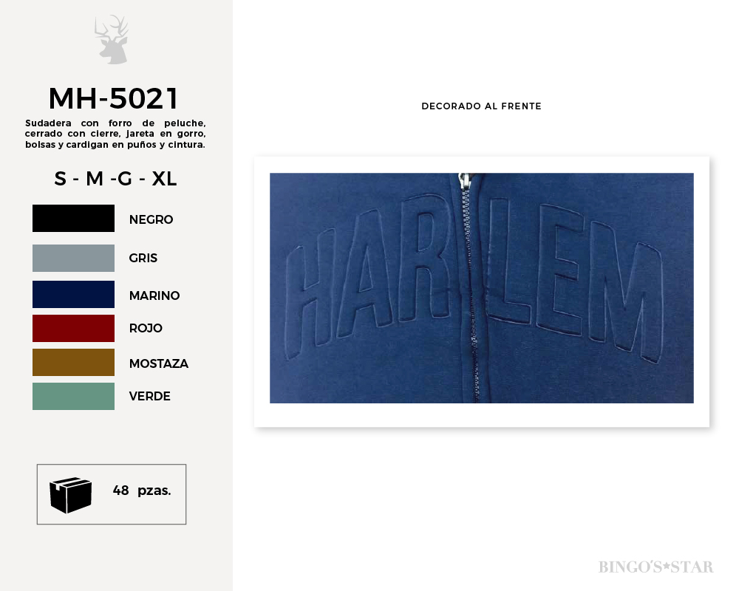Click the MOSTAZA color label

[x=159, y=363]
